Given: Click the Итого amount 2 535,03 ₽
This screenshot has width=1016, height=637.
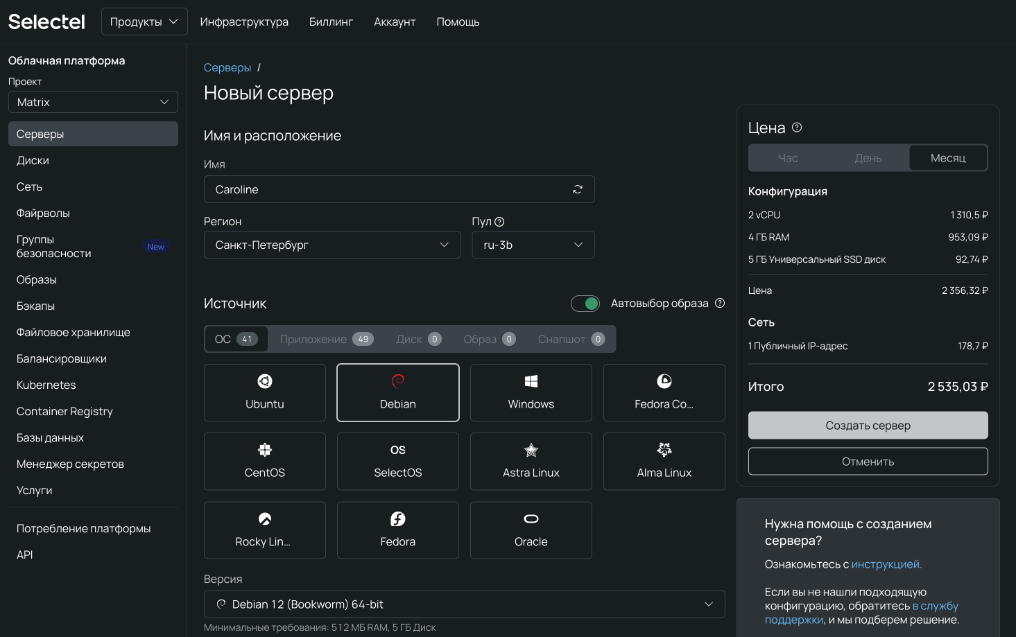Looking at the screenshot, I should 958,387.
